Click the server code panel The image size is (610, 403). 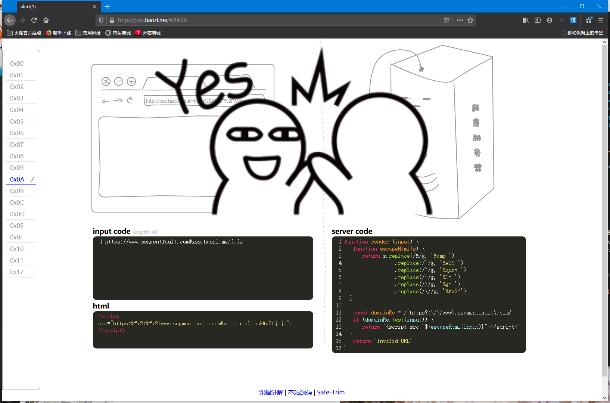(x=429, y=295)
